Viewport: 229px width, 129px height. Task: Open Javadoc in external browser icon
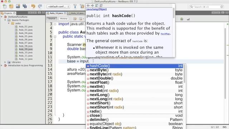[97, 6]
